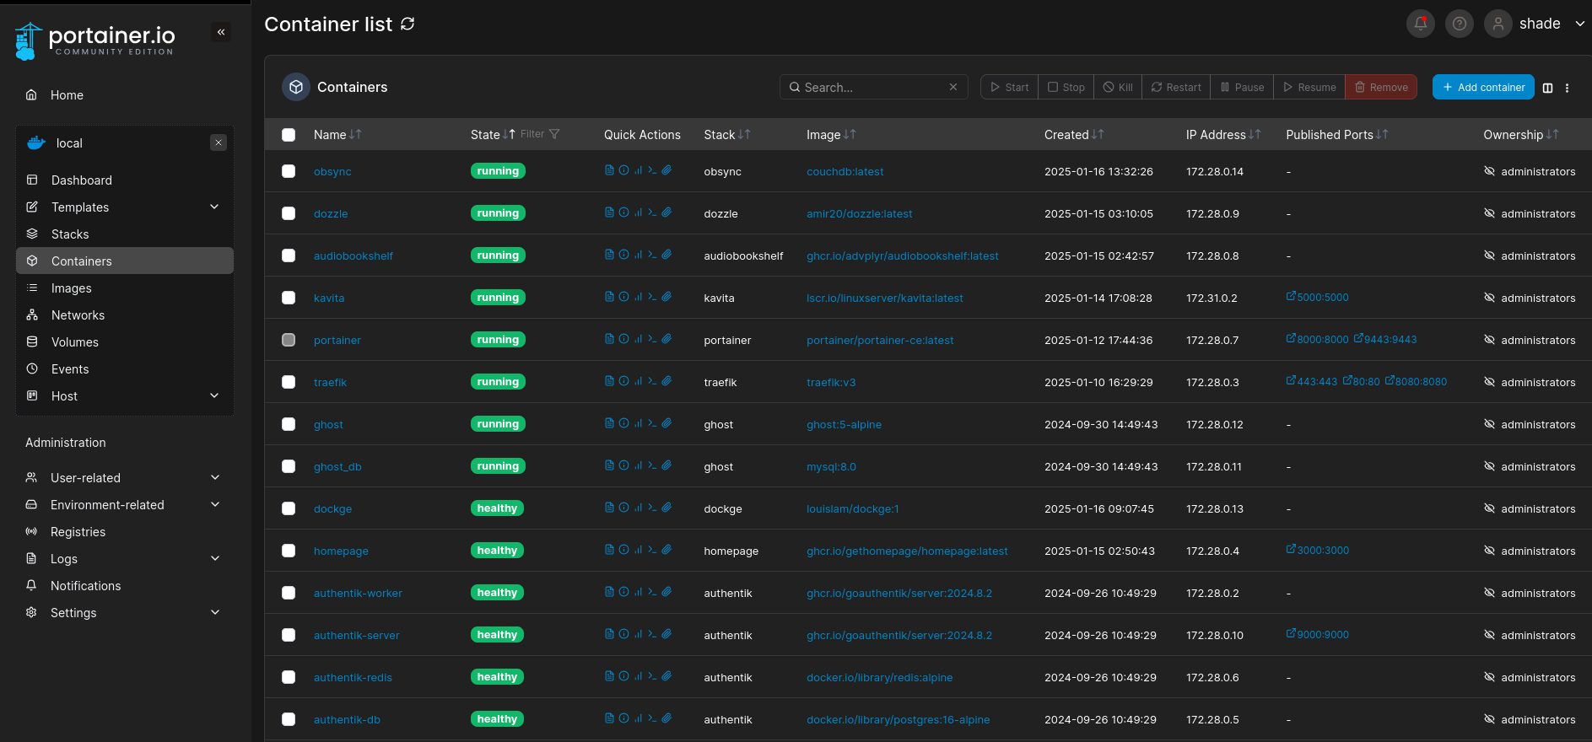Expand the Settings administration section

point(125,612)
